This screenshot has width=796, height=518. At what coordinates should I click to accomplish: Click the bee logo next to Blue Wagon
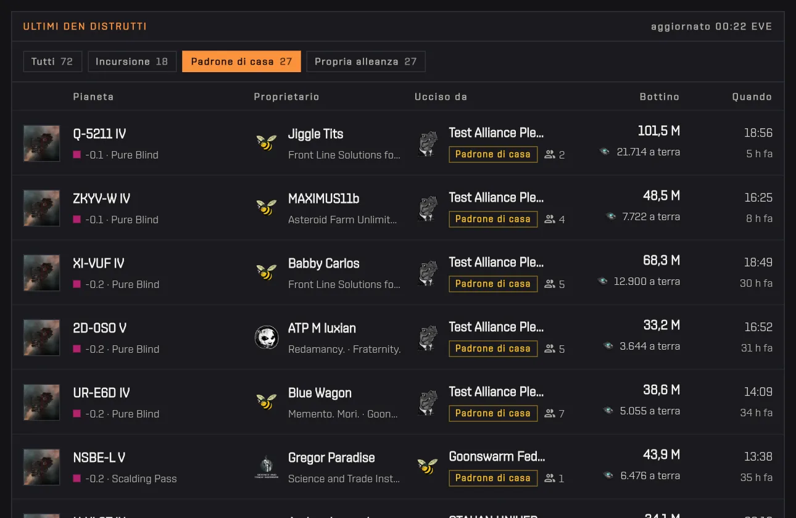tap(267, 402)
